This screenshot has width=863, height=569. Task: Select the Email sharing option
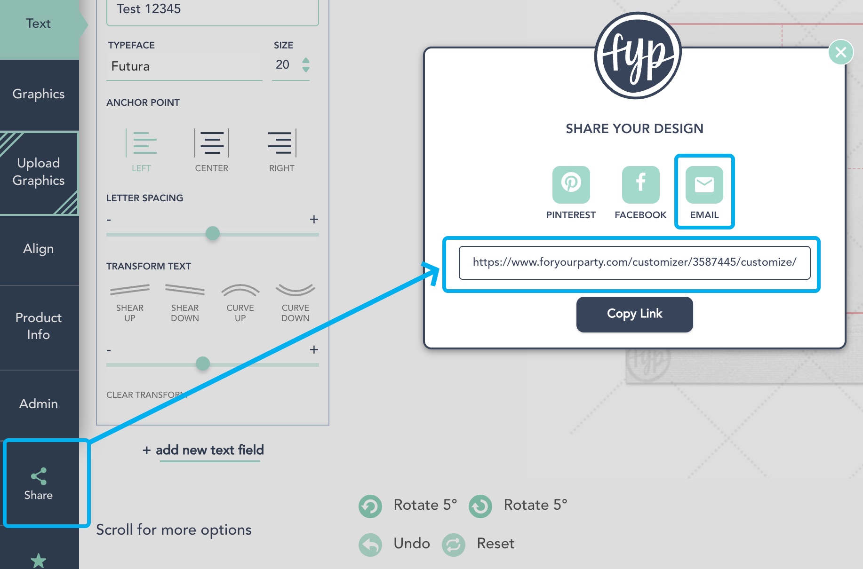[704, 184]
